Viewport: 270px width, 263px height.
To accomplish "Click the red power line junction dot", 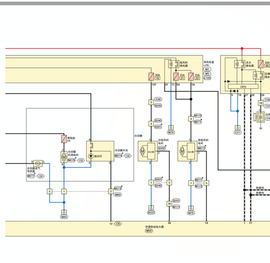I will tap(242, 49).
